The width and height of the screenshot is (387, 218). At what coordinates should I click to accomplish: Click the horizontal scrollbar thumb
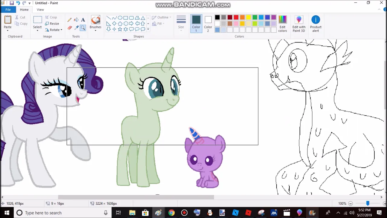[136, 197]
